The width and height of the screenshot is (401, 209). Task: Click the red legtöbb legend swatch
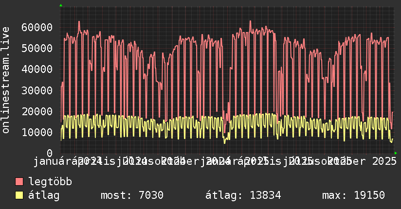(19, 182)
